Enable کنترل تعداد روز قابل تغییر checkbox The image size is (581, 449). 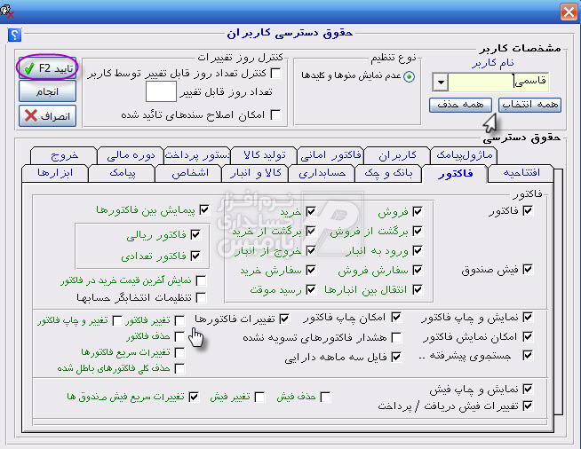click(275, 73)
